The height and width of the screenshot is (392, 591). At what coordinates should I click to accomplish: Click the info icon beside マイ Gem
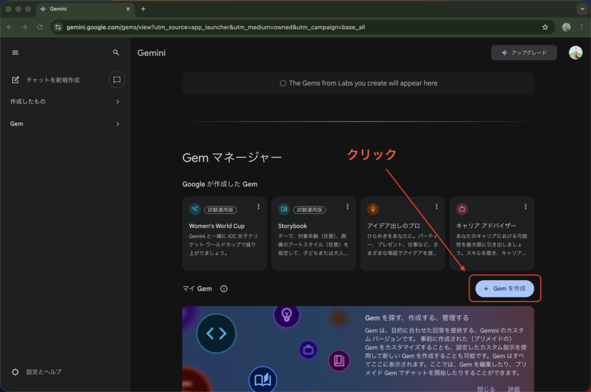(x=224, y=289)
